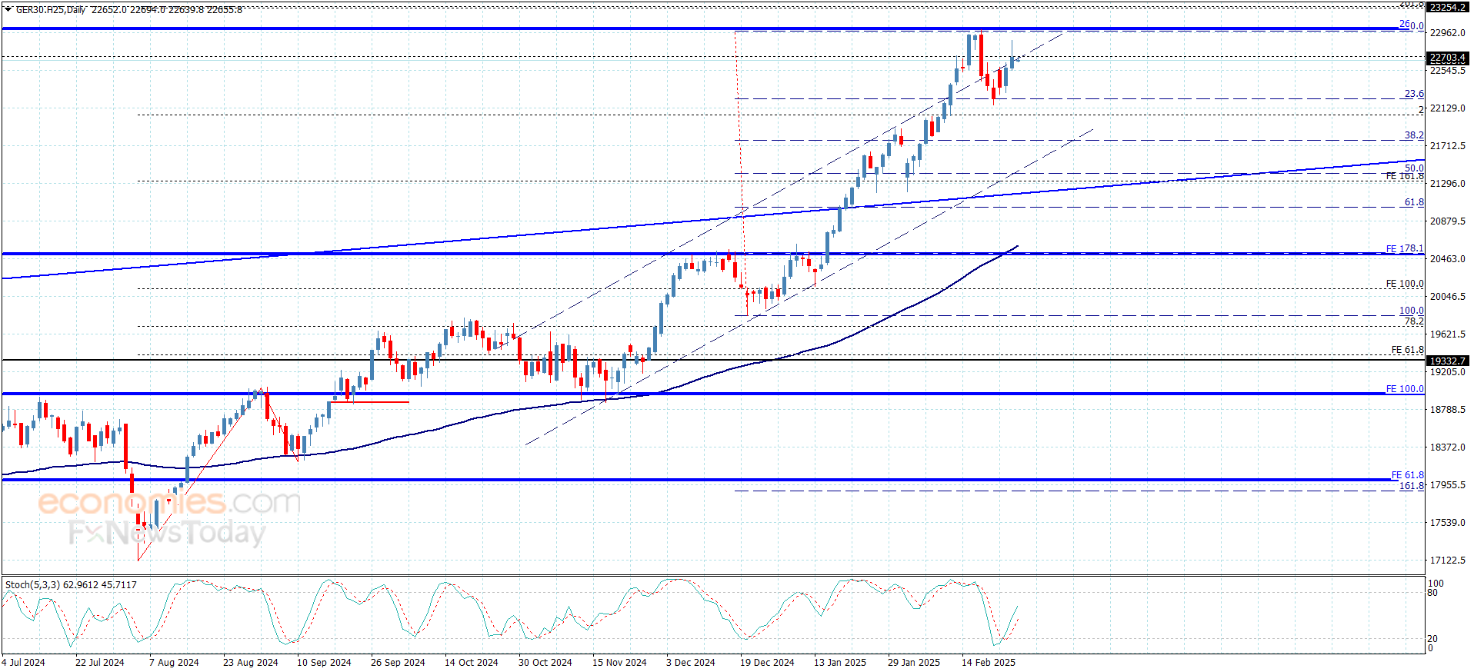Image resolution: width=1474 pixels, height=672 pixels.
Task: Click the 23 Aug 2024 date label
Action: [250, 663]
